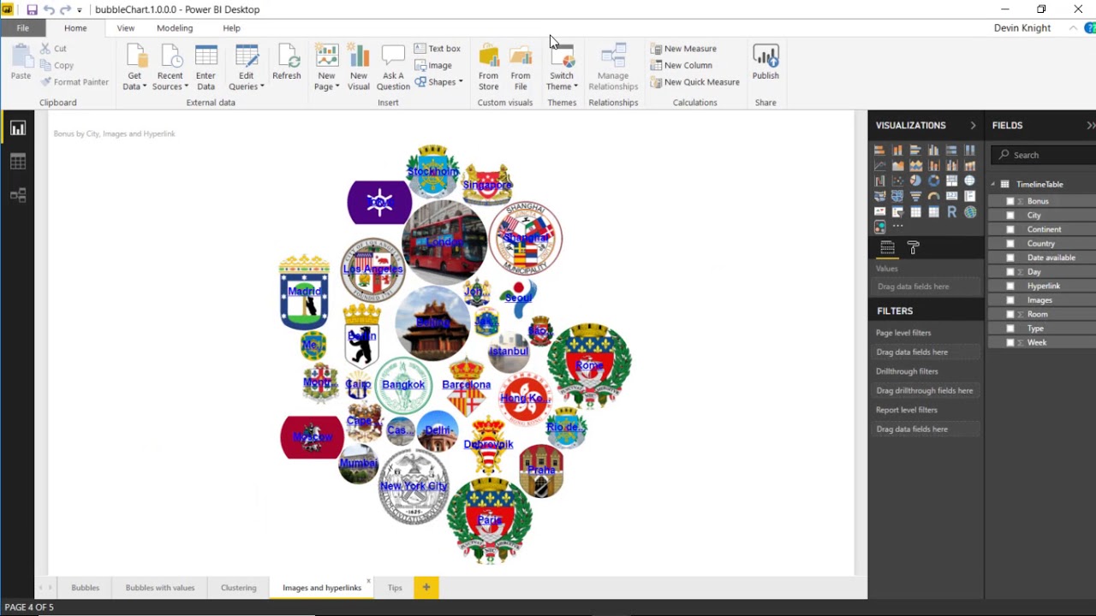
Task: Switch to Data view in left sidebar
Action: click(x=18, y=162)
